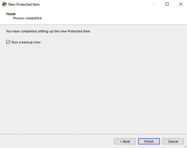The image size is (187, 148).
Task: Click the Finish button to complete setup
Action: [149, 141]
